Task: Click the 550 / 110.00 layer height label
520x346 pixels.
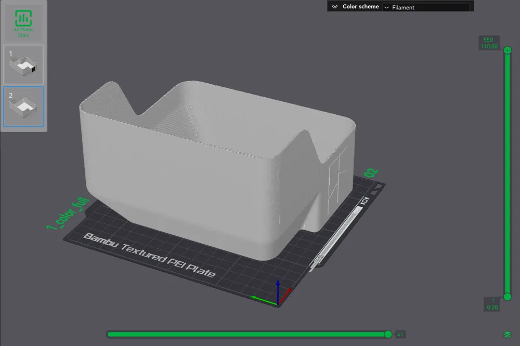Action: [x=489, y=43]
